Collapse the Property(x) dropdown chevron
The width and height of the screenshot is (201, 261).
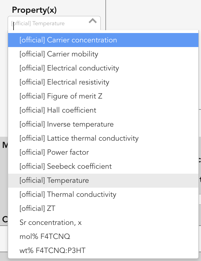click(x=93, y=21)
